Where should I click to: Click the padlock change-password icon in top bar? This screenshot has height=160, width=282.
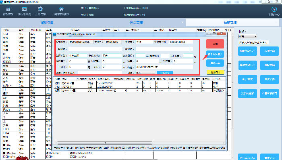pos(8,9)
